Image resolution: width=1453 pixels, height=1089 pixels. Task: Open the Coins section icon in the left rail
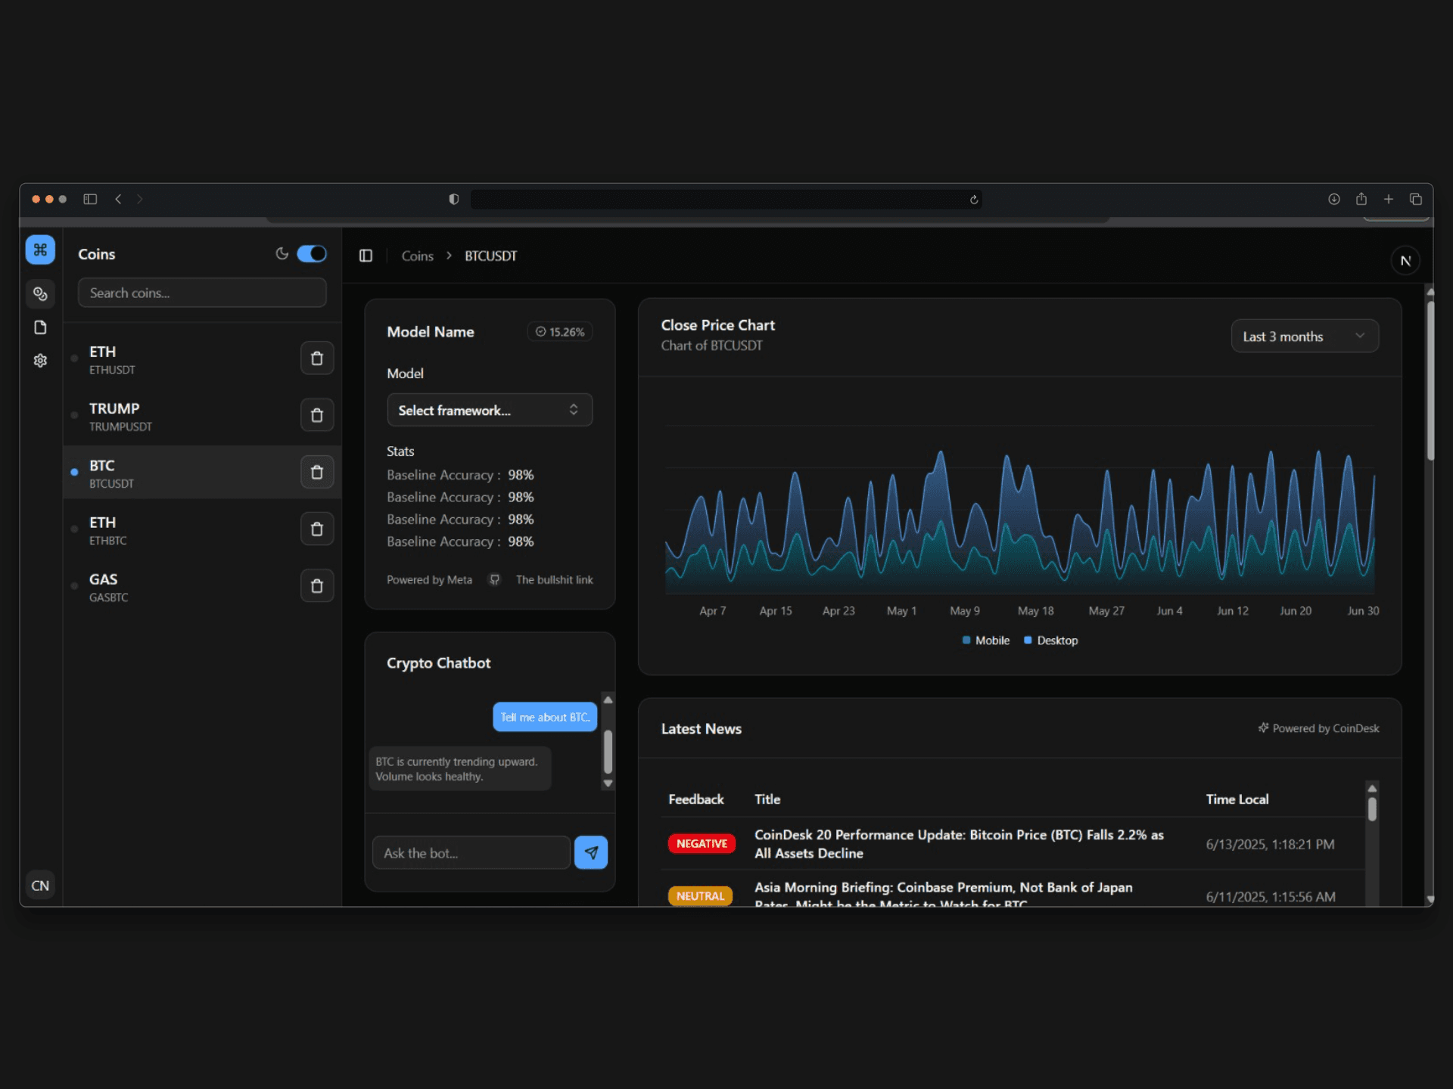[40, 293]
